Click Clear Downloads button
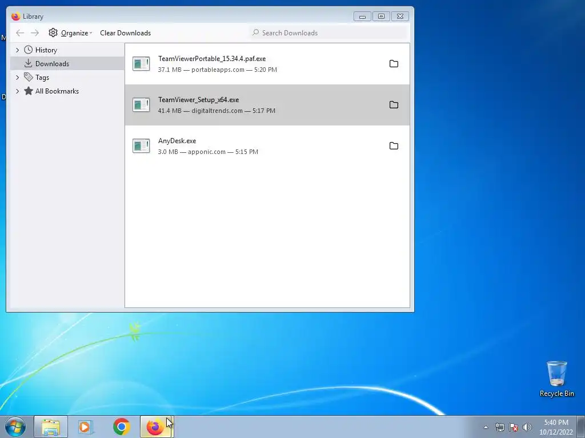The image size is (585, 438). tap(125, 33)
